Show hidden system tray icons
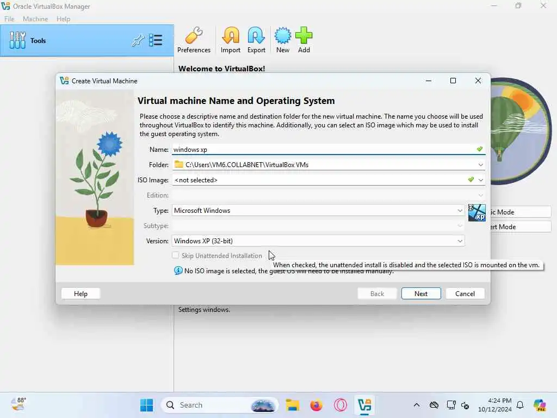This screenshot has height=418, width=557. coord(417,405)
